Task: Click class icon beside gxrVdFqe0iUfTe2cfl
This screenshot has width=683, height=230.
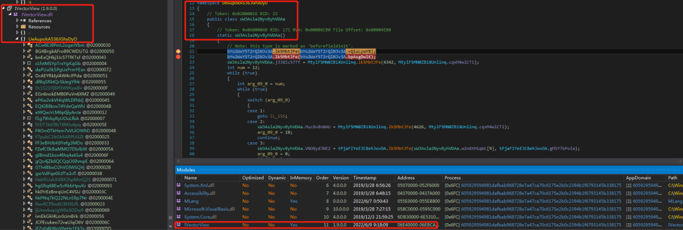Action: (30, 173)
